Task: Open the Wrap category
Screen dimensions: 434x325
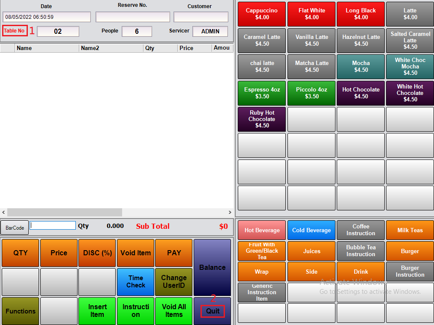Action: point(262,272)
